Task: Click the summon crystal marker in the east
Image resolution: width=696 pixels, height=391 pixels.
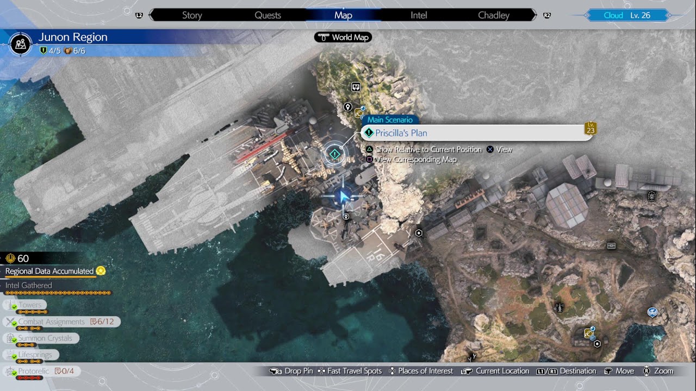Action: (651, 196)
